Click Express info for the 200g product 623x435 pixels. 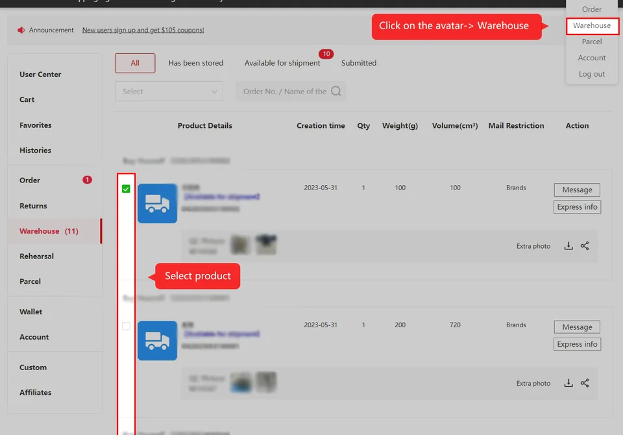click(x=578, y=344)
